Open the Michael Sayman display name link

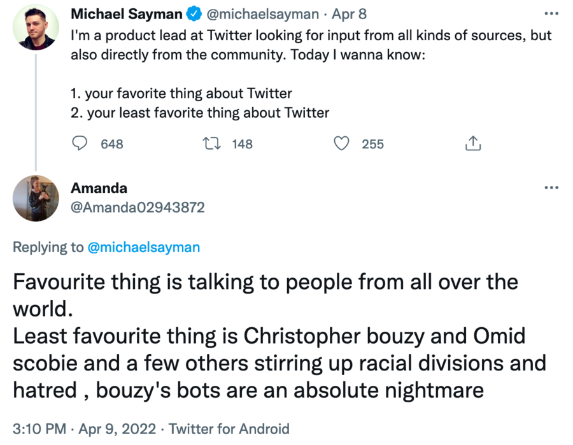click(x=126, y=14)
